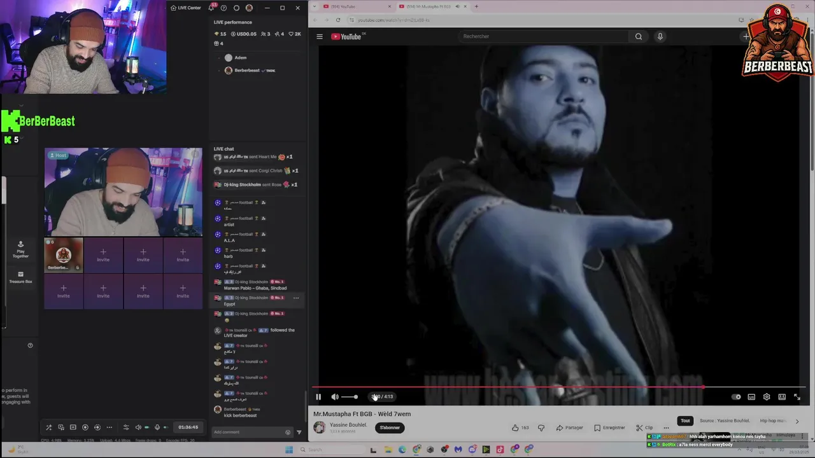Open a new browser tab

476,6
